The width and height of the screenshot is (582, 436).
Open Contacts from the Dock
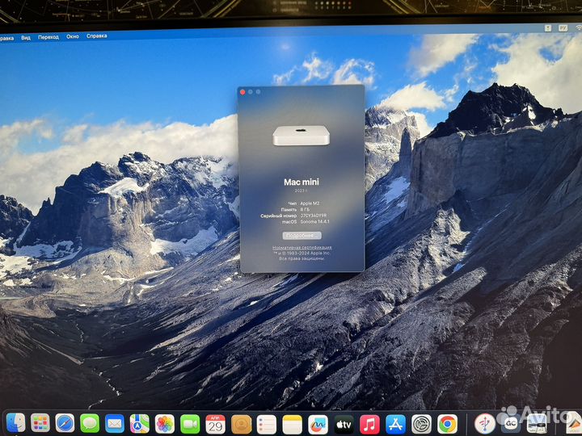pyautogui.click(x=241, y=425)
